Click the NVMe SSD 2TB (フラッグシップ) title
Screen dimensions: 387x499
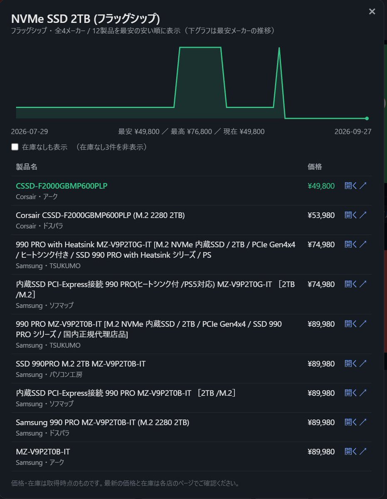(85, 19)
